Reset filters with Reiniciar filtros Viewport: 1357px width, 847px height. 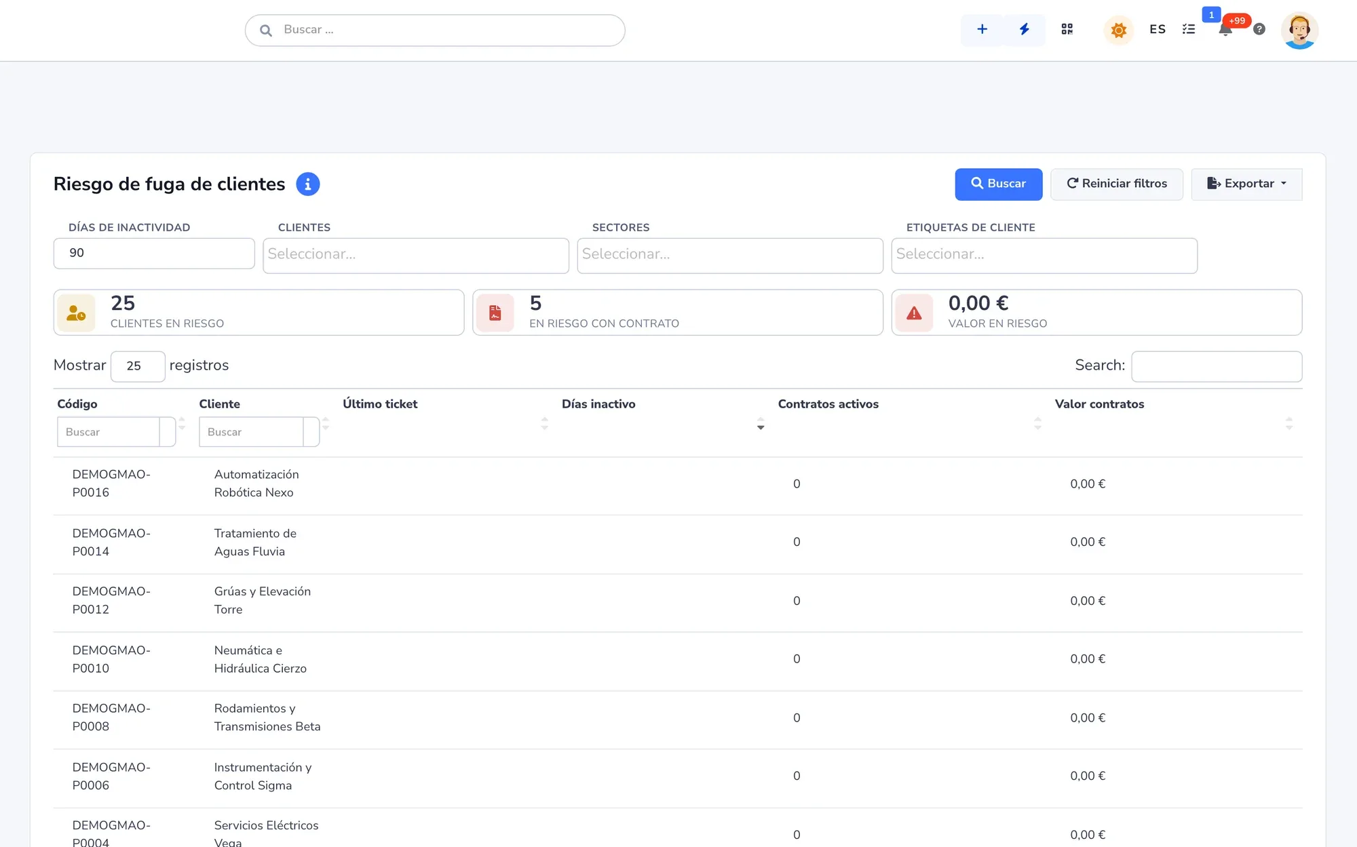coord(1117,184)
